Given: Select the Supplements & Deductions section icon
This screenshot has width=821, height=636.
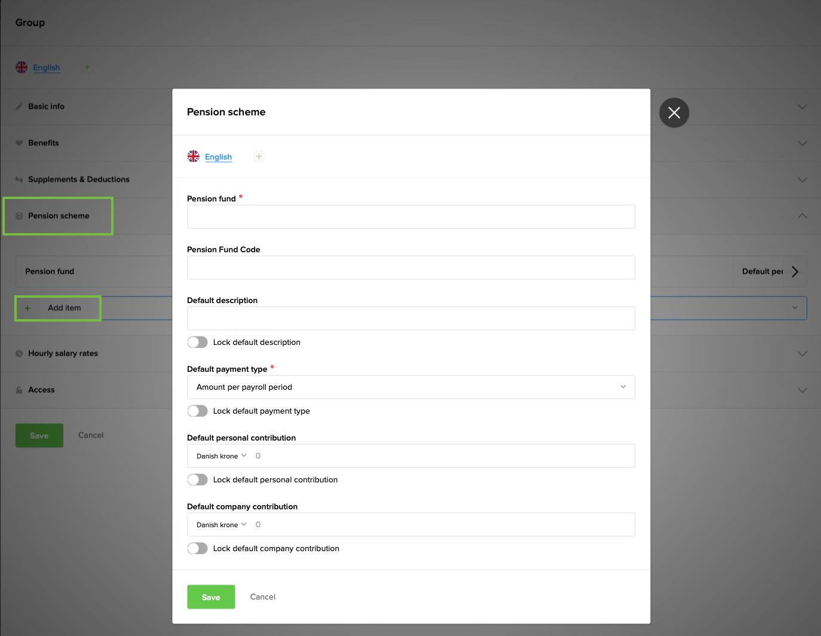Looking at the screenshot, I should point(20,179).
